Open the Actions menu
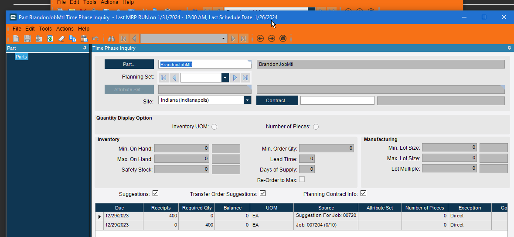Viewport: 514px width, 237px height. [65, 28]
